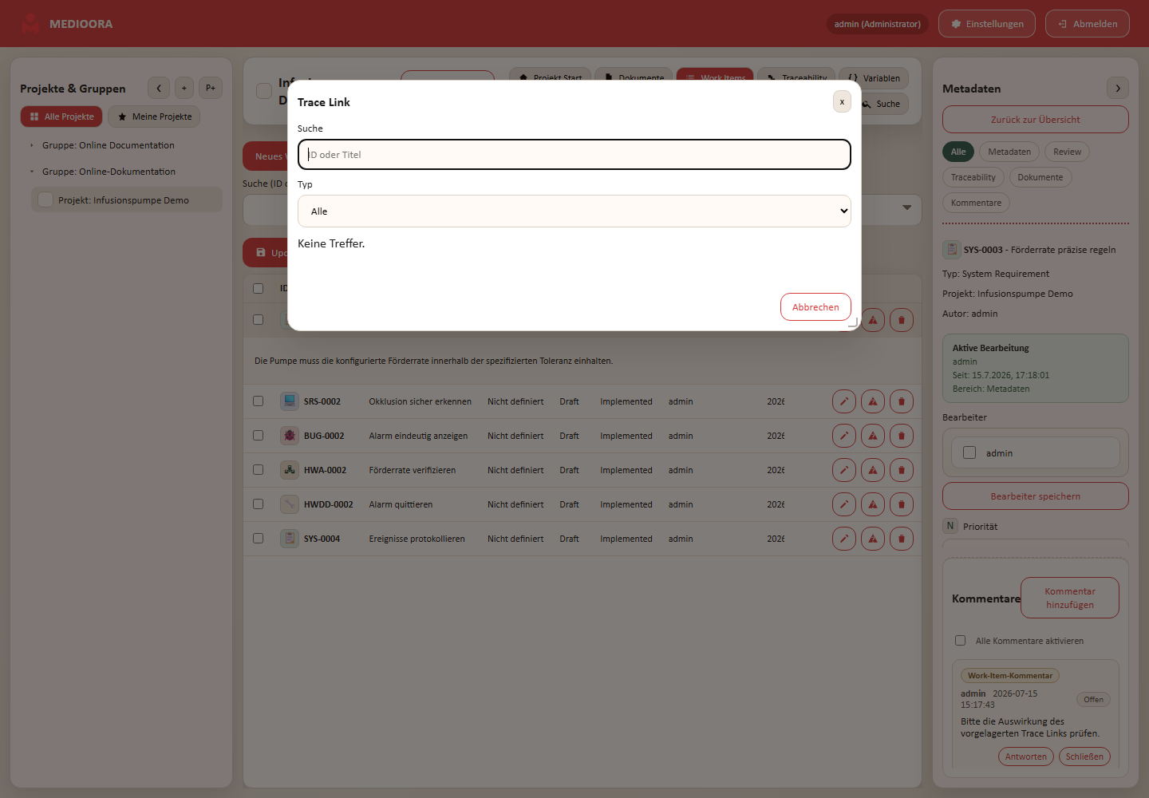Click Schließen on the comment

1084,757
